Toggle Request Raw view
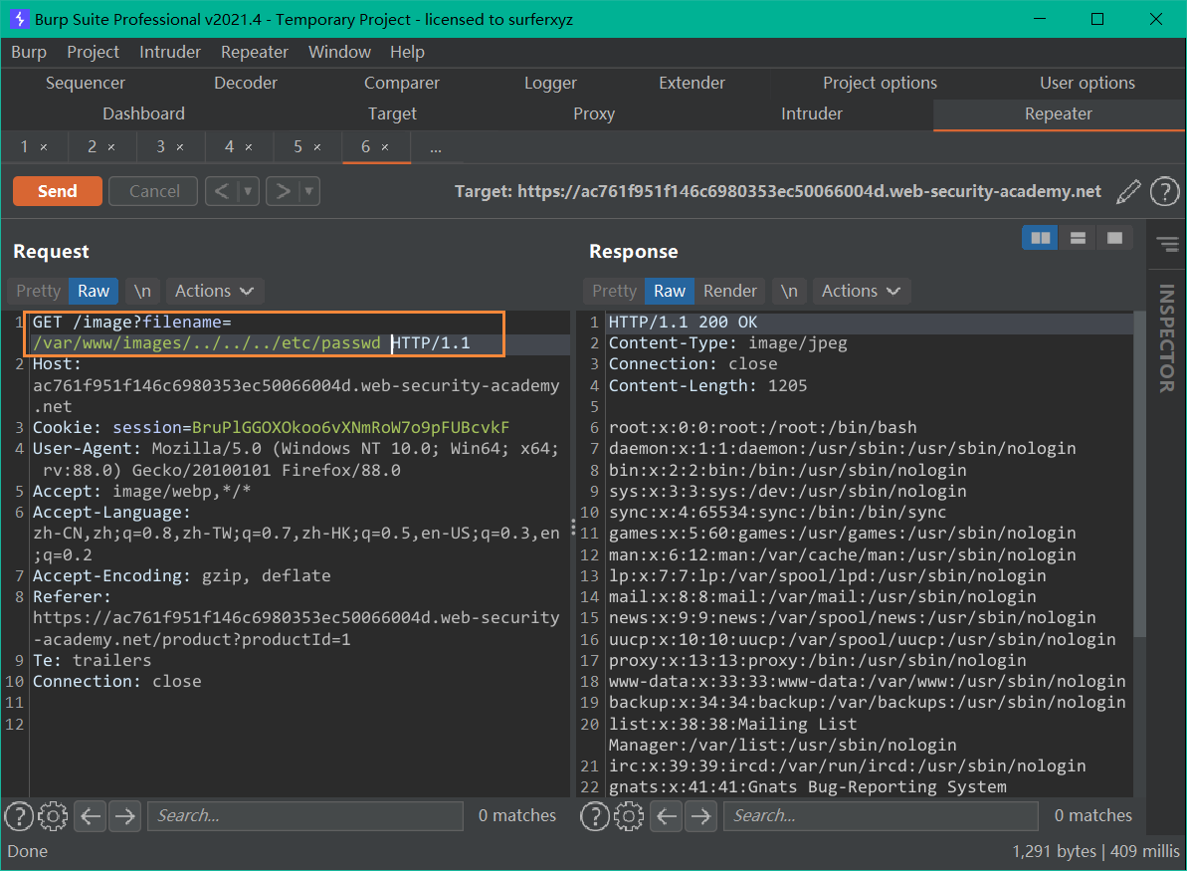The width and height of the screenshot is (1187, 871). (94, 291)
